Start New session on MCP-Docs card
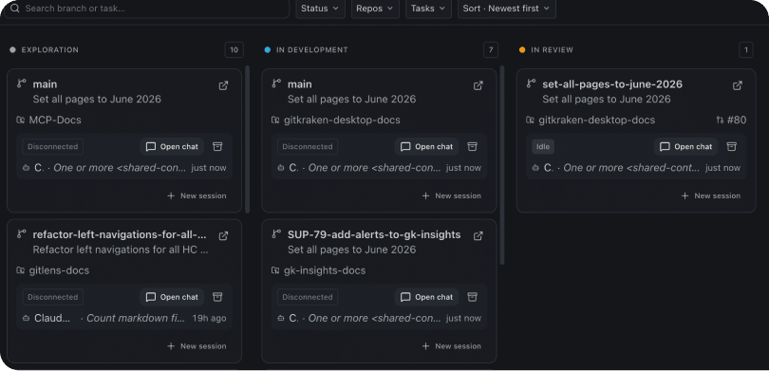The width and height of the screenshot is (769, 371). 197,195
